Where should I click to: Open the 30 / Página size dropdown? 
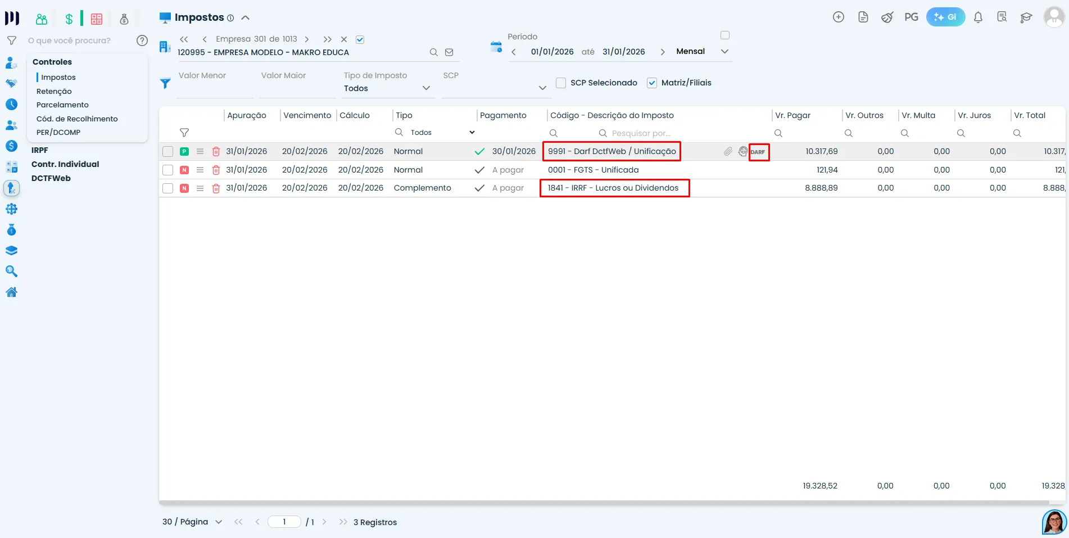(192, 522)
